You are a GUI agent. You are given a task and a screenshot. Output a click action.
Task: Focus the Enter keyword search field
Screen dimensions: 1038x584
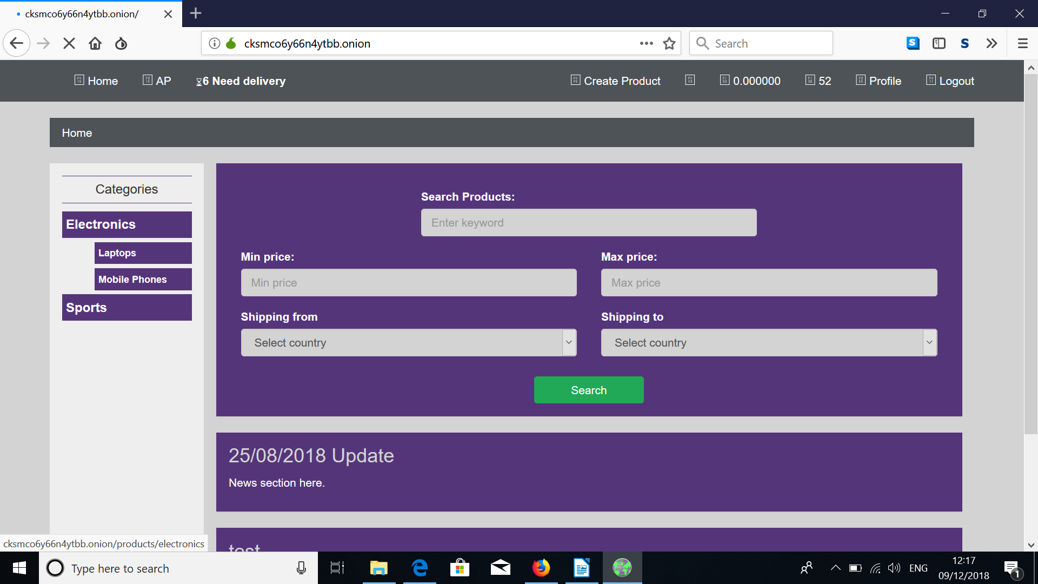coord(589,223)
